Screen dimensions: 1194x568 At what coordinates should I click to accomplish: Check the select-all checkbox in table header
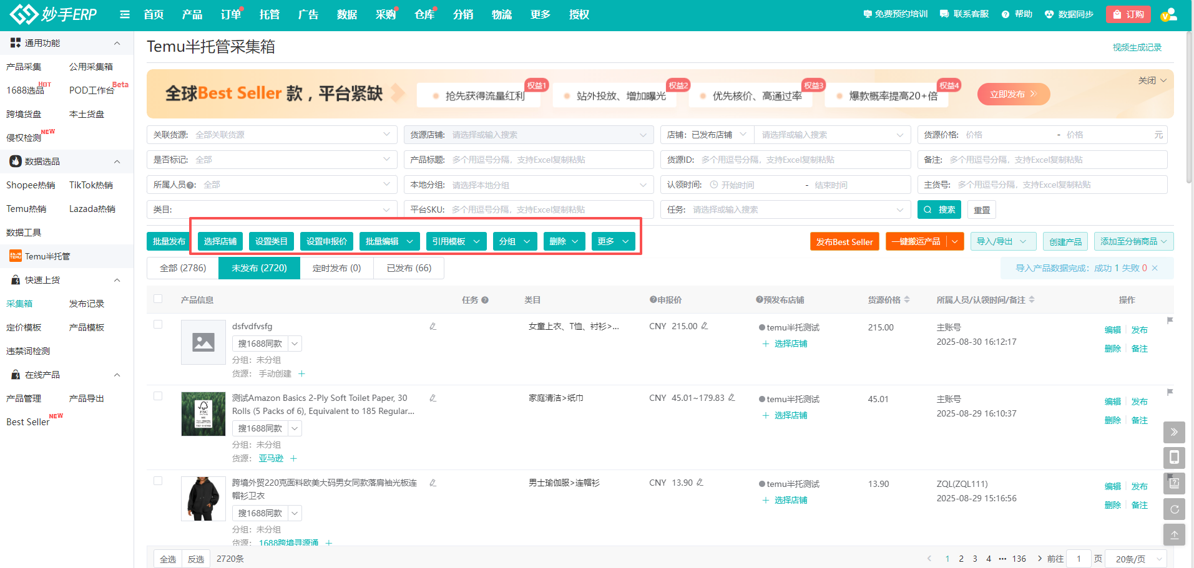pos(158,299)
